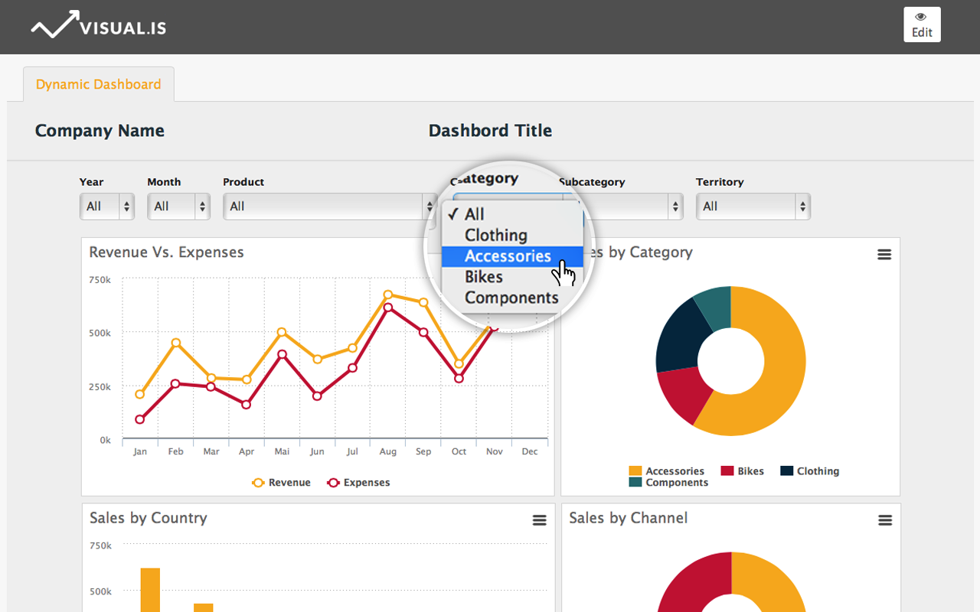Image resolution: width=980 pixels, height=612 pixels.
Task: Open the Year dropdown
Action: point(107,207)
